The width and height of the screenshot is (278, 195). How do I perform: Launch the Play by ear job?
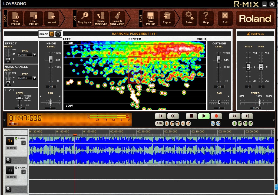85,18
